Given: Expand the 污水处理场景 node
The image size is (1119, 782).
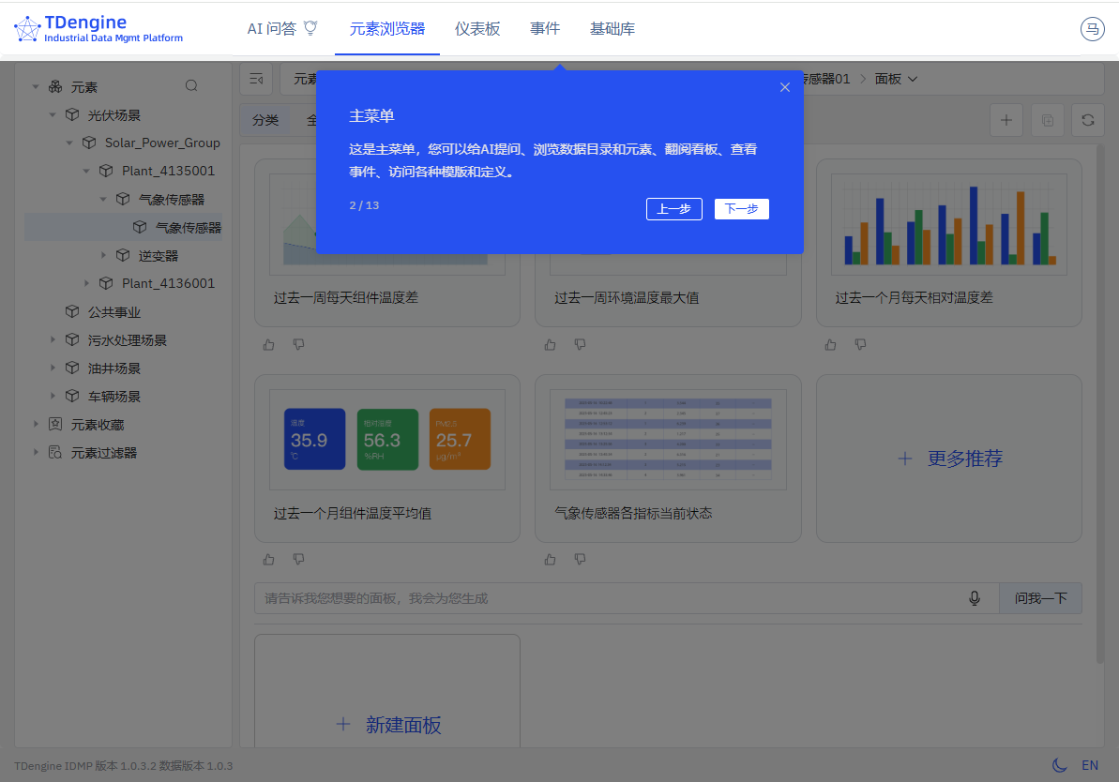Looking at the screenshot, I should [53, 339].
